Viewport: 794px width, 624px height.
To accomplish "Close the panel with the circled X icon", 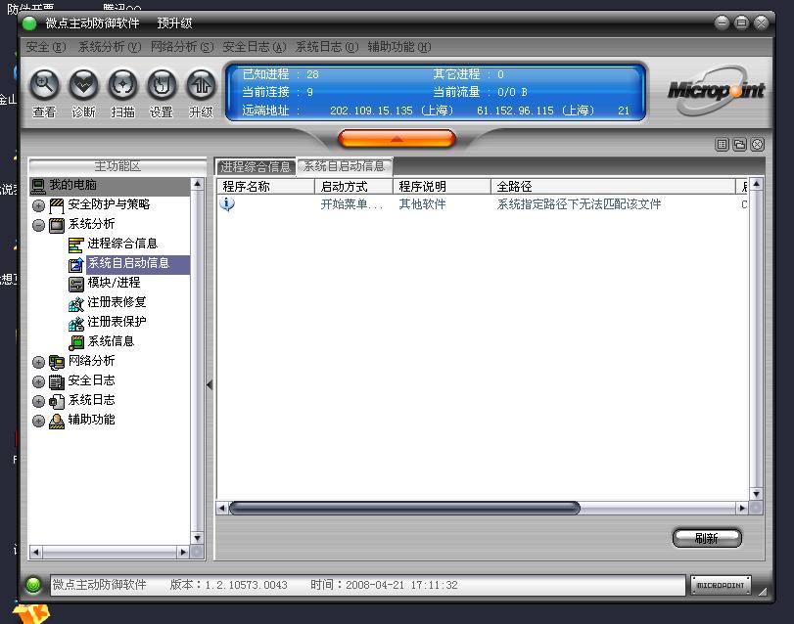I will point(757,145).
